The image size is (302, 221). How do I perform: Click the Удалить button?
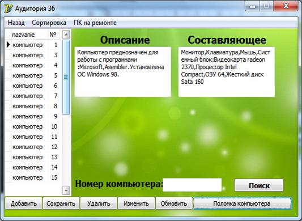(x=99, y=203)
